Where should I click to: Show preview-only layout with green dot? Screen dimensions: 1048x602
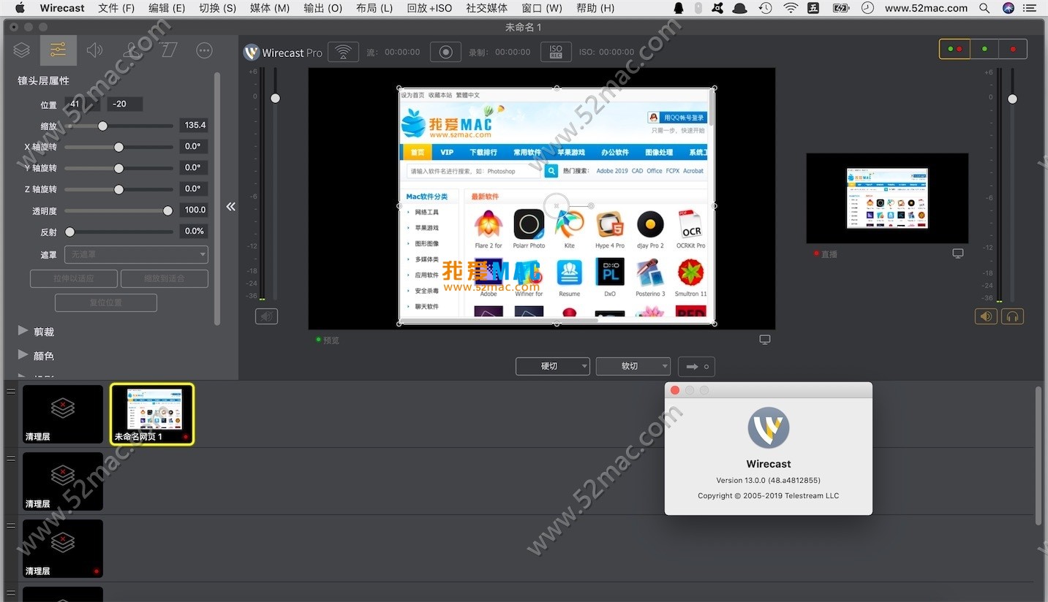[x=984, y=49]
